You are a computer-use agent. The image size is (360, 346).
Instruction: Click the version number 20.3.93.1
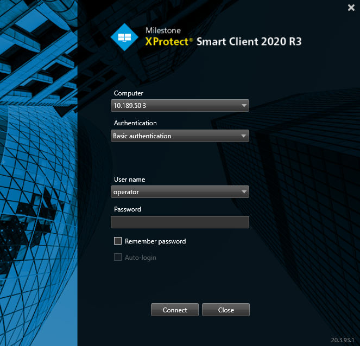tap(343, 340)
